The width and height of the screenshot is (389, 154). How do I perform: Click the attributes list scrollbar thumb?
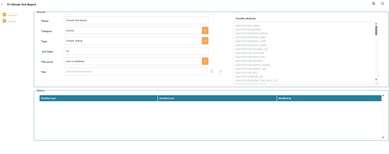pos(376,30)
